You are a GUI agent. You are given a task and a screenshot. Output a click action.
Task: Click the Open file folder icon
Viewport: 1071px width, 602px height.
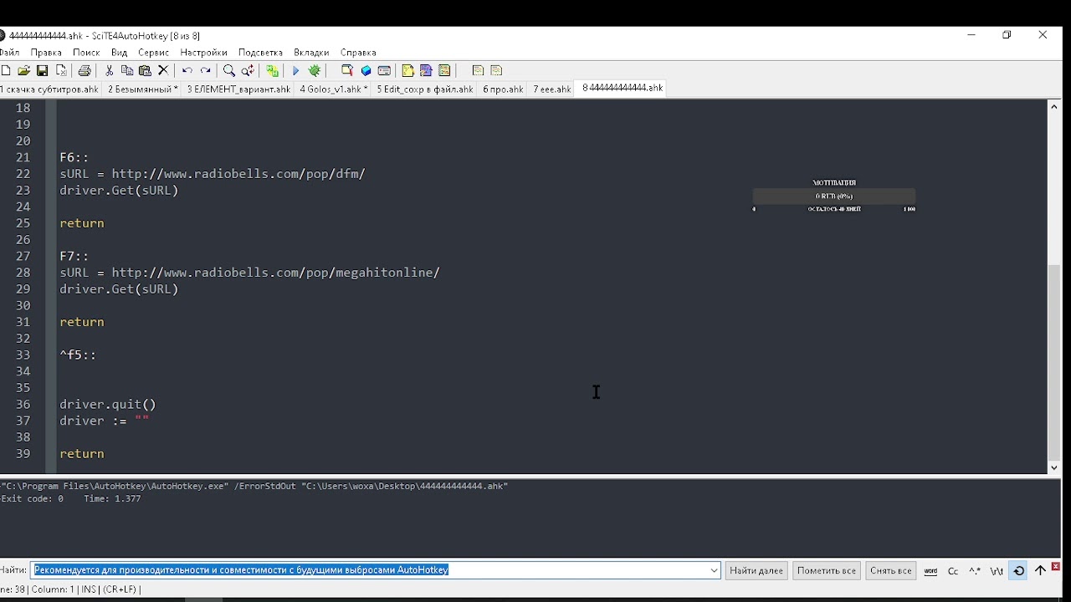point(24,71)
